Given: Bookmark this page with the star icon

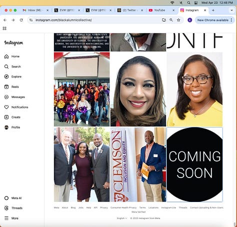Looking at the screenshot, I should (x=178, y=20).
